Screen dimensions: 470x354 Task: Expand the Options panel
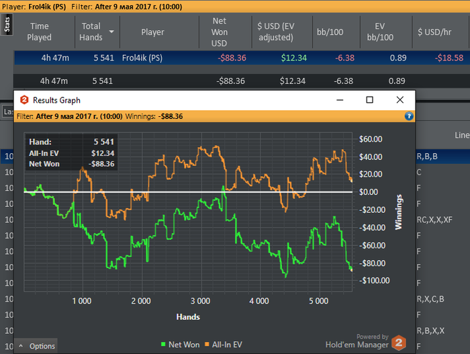[36, 346]
